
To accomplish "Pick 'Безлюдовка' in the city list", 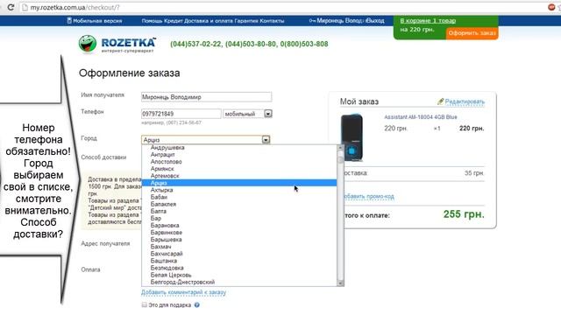I will [x=167, y=268].
